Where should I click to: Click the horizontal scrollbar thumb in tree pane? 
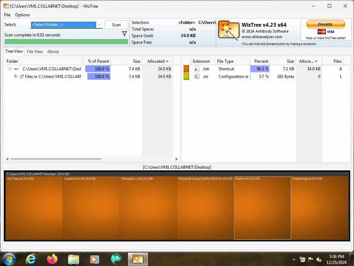point(56,159)
